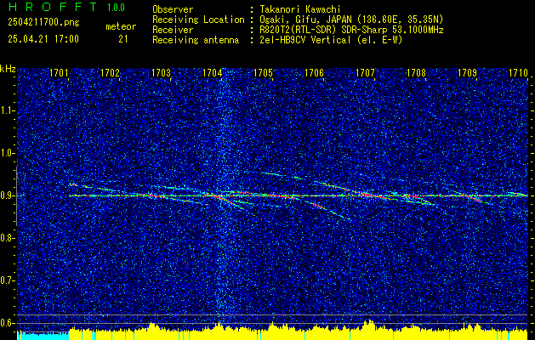Click the Receiving Location label
The image size is (535, 340).
(x=198, y=20)
